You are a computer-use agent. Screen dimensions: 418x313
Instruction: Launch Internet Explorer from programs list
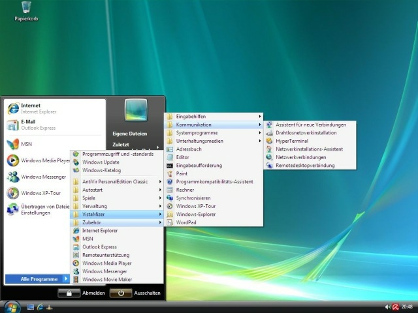(117, 230)
